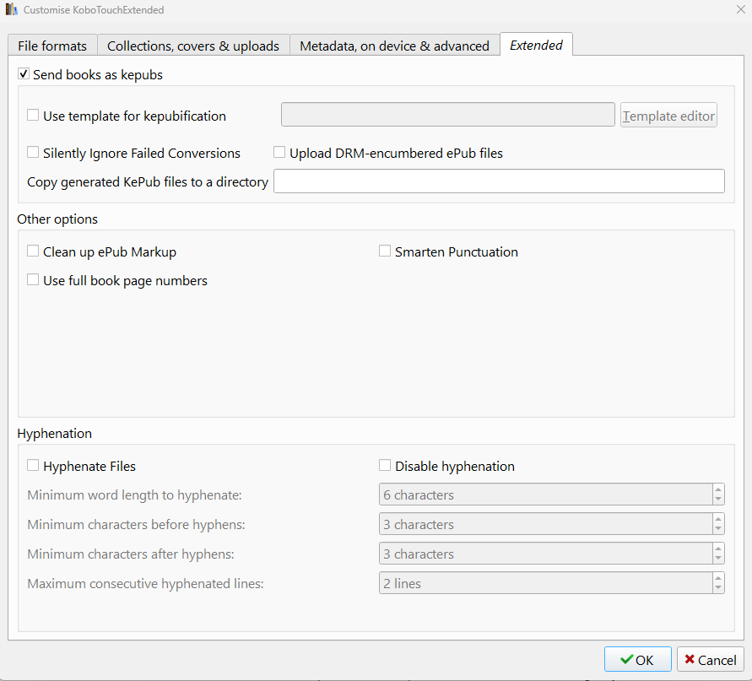Enable Silently Ignore Failed Conversions
This screenshot has height=681, width=752.
pyautogui.click(x=33, y=153)
